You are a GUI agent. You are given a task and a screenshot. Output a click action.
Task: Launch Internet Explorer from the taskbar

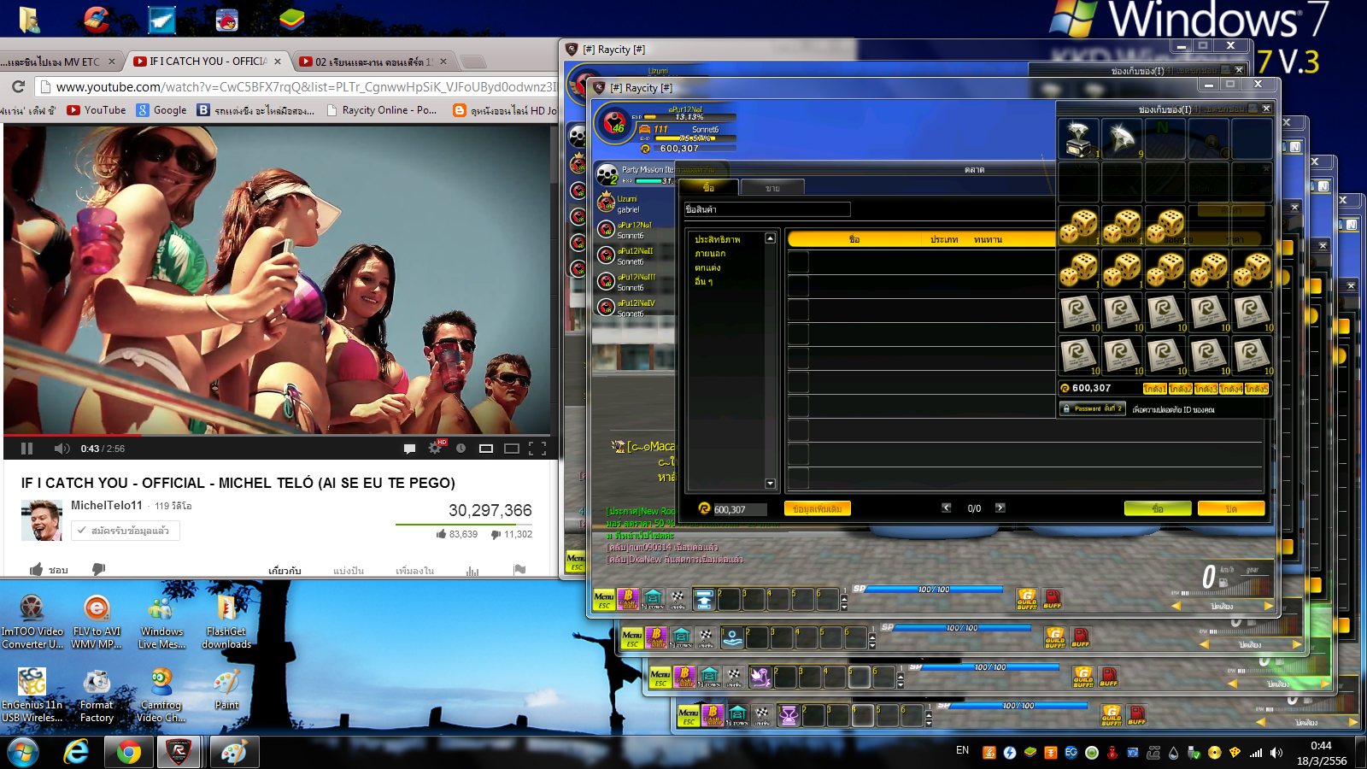pos(76,752)
